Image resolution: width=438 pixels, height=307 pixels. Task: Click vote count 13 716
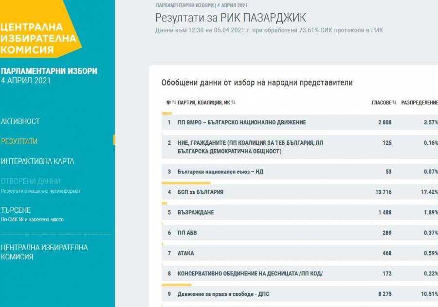point(383,192)
